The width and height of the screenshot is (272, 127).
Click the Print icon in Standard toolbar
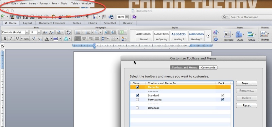(x=32, y=17)
